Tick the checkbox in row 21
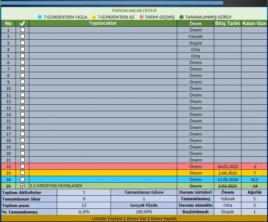 point(22,160)
